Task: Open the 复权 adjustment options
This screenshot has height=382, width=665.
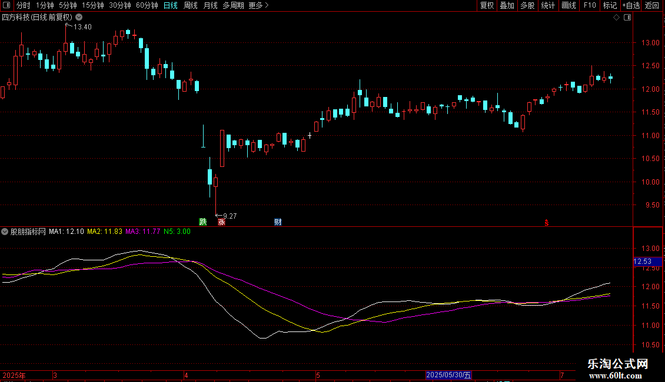Action: (x=487, y=5)
